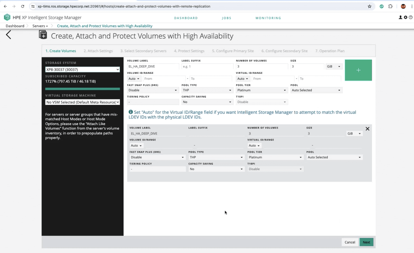Screen dimensions: 414x253
Task: Open top form Capacity Saving No dropdown
Action: click(207, 102)
